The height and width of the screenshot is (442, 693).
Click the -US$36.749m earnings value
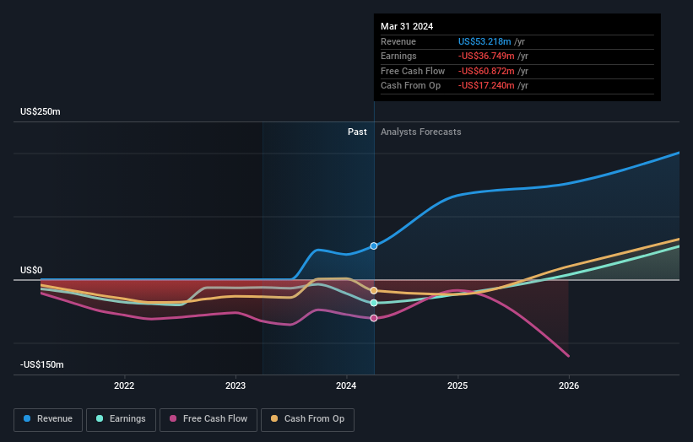pyautogui.click(x=486, y=56)
